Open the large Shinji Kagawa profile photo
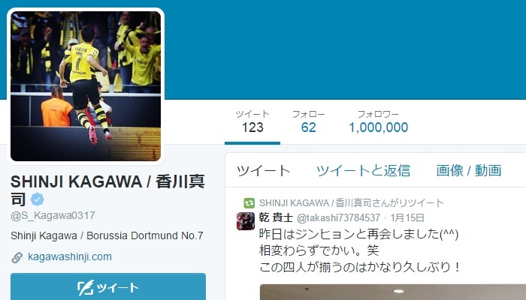Screen dimensions: 526x300 pyautogui.click(x=86, y=86)
